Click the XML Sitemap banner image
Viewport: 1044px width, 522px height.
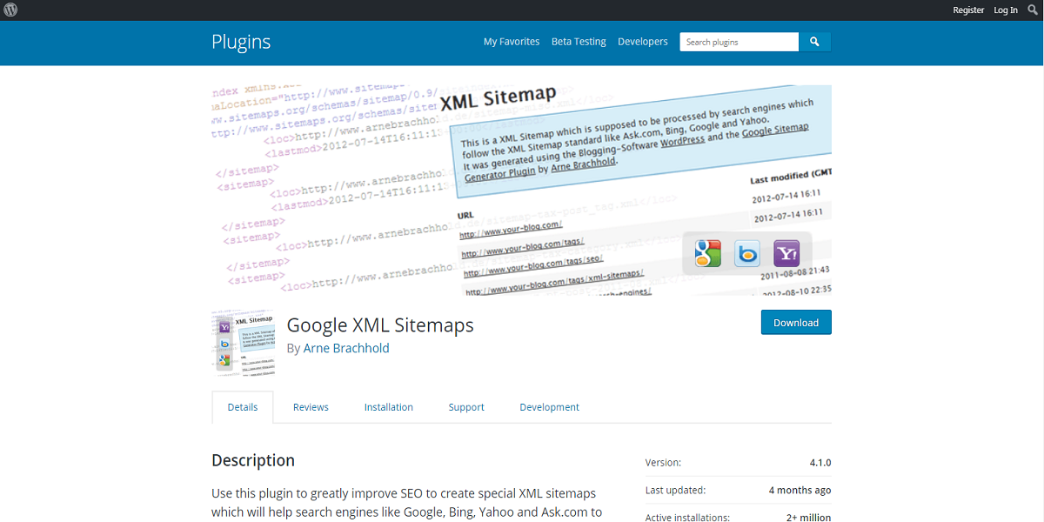[x=521, y=190]
